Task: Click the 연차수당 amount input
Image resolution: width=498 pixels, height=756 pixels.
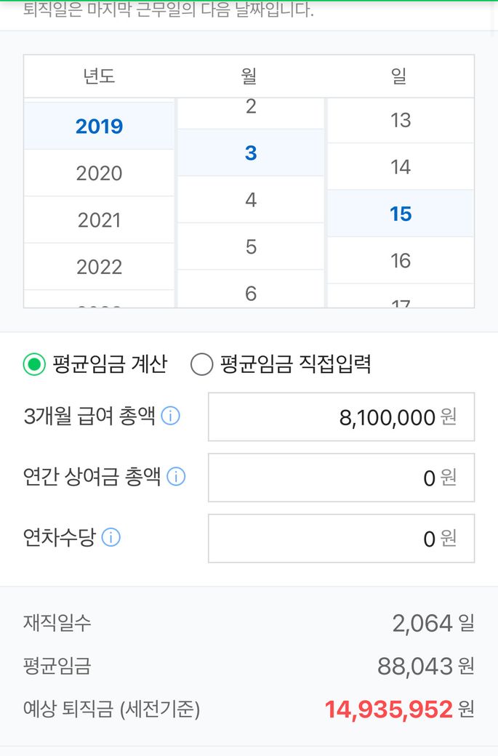Action: coord(341,539)
